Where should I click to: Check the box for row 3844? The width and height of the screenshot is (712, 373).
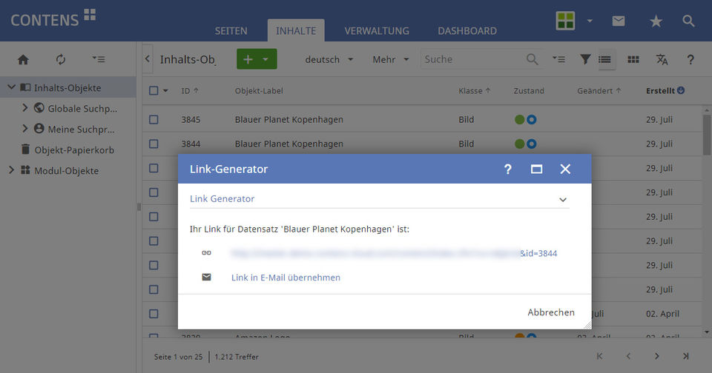(154, 144)
